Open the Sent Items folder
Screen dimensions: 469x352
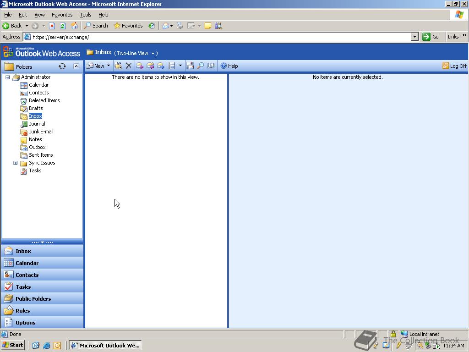click(41, 155)
